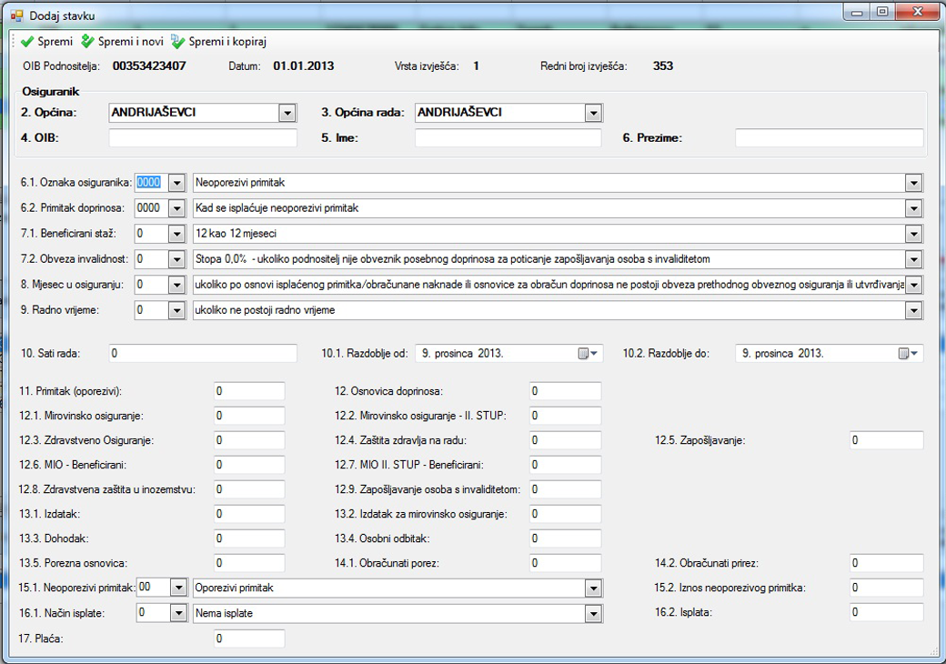Click the 6. Prezime input field
946x664 pixels.
(x=829, y=138)
